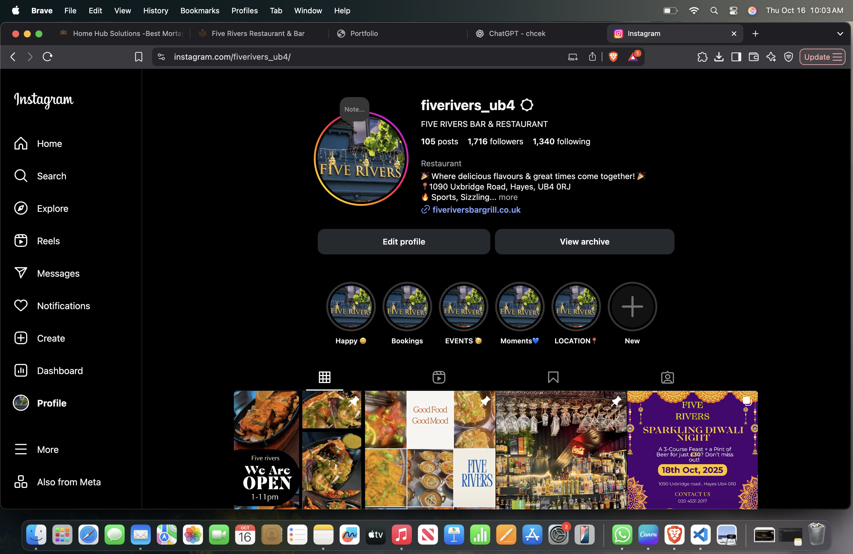Expand the More menu in sidebar
The image size is (853, 554).
click(47, 449)
